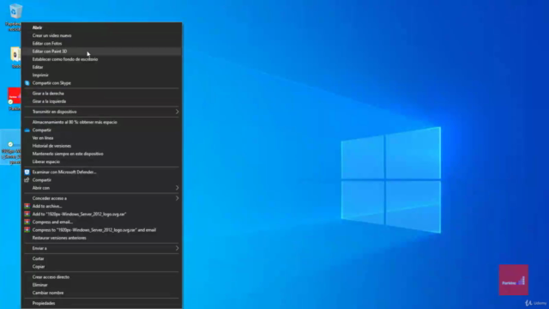Image resolution: width=549 pixels, height=309 pixels.
Task: Select Ver en línea
Action: [x=101, y=138]
